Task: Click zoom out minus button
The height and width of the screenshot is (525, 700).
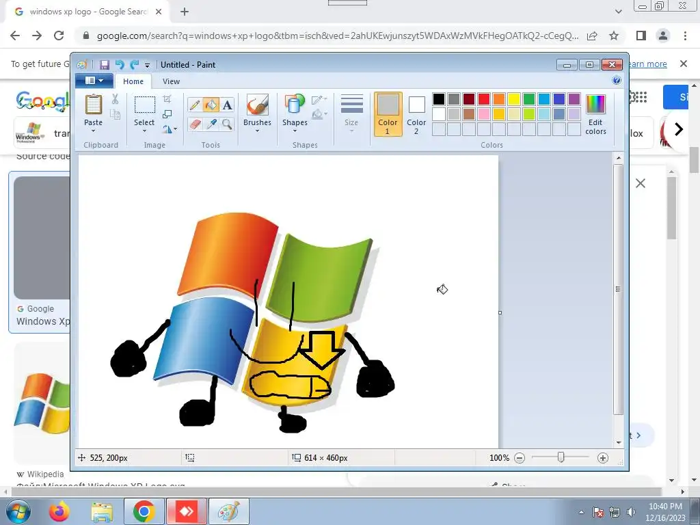Action: pyautogui.click(x=520, y=458)
